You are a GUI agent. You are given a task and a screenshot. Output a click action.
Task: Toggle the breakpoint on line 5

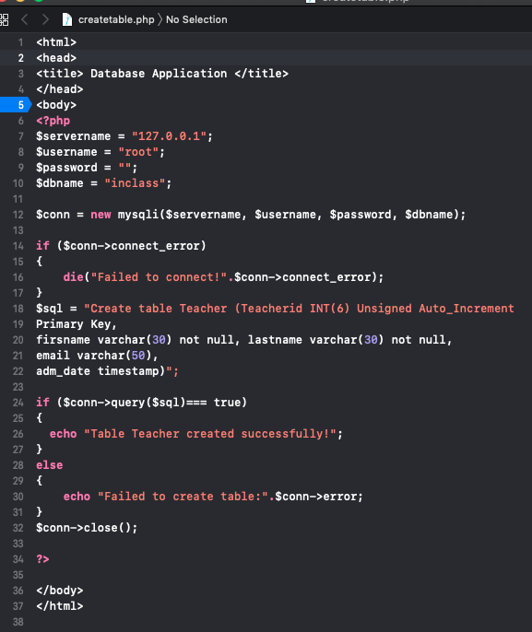(16, 105)
